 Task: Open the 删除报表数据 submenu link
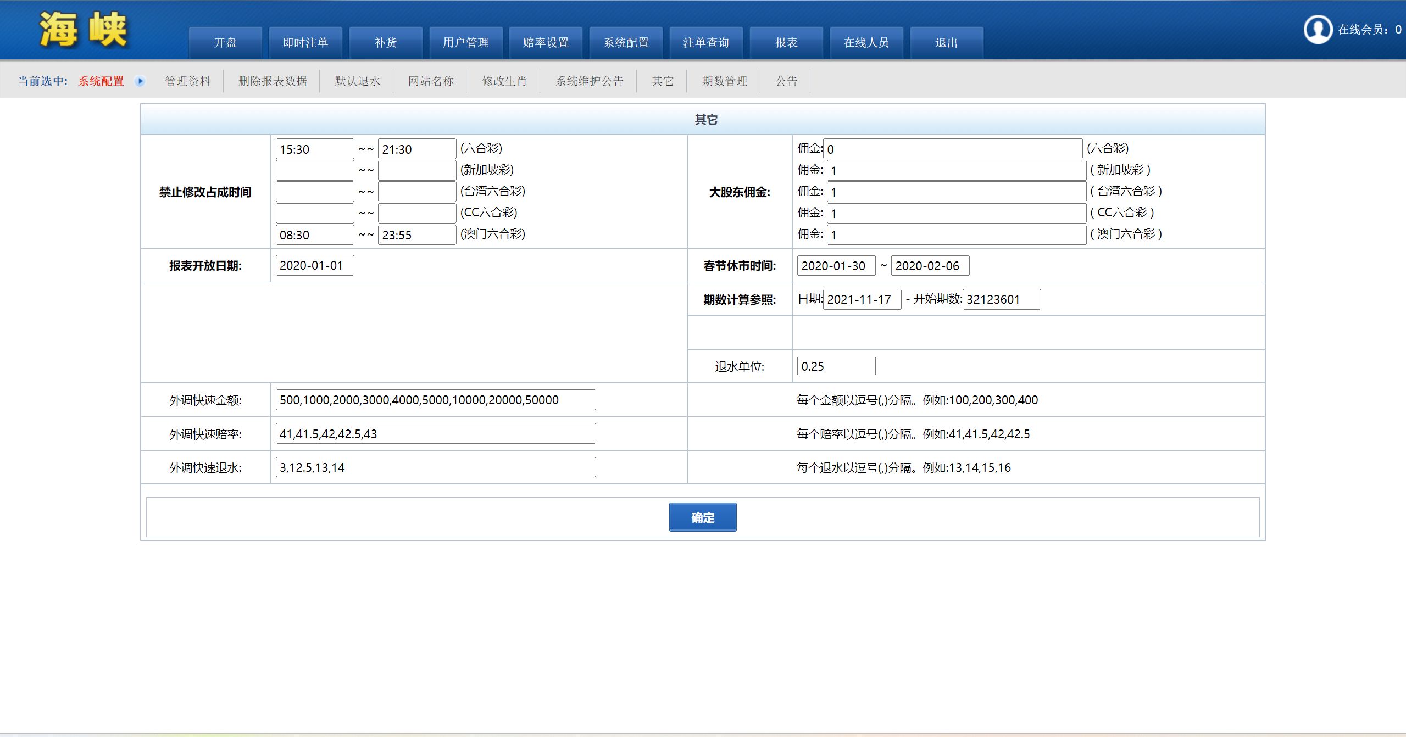tap(273, 81)
